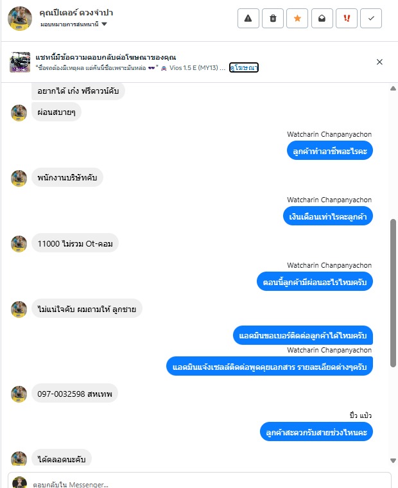Click the blue ลูกค้าทำอาชีพอะไรคะ message bubble
The width and height of the screenshot is (398, 488).
tap(330, 151)
